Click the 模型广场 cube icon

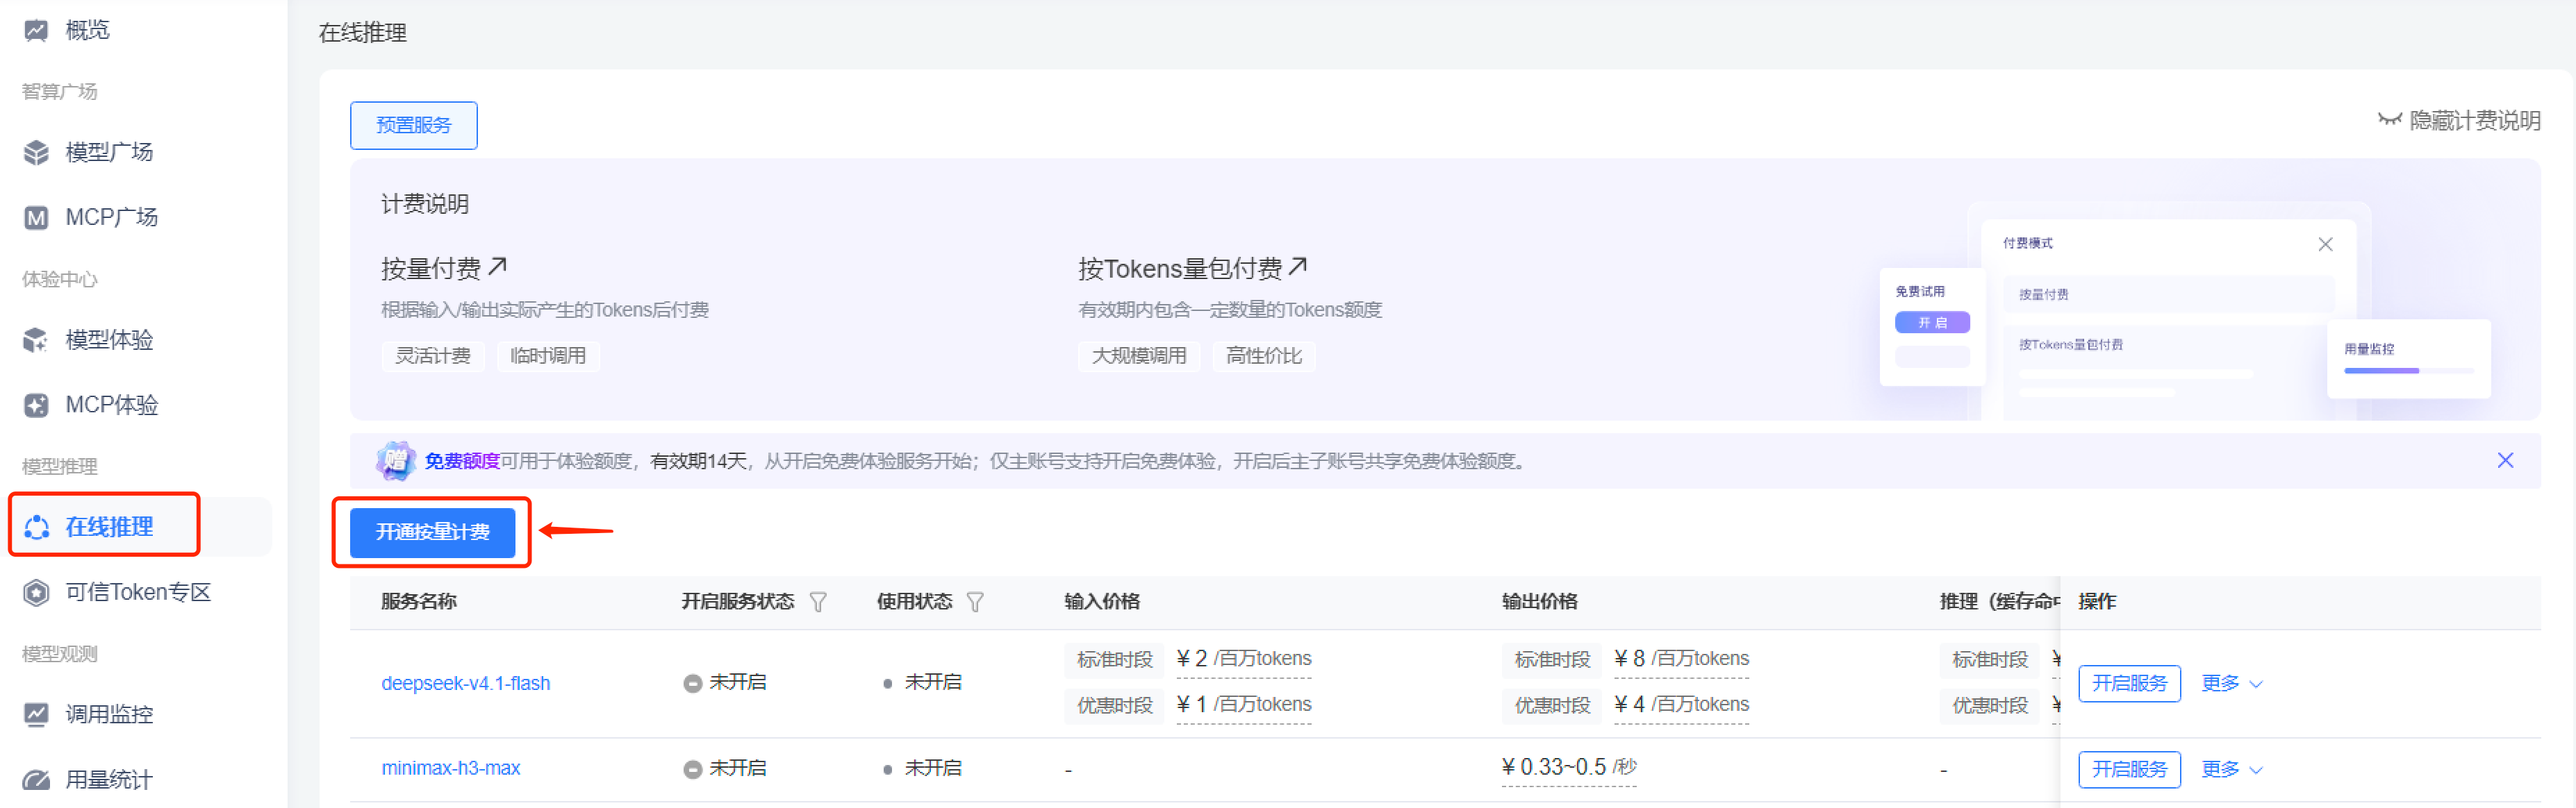pos(36,153)
